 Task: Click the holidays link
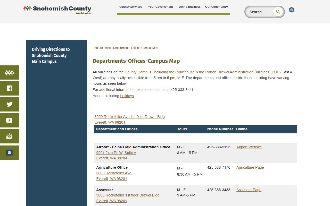pyautogui.click(x=127, y=96)
